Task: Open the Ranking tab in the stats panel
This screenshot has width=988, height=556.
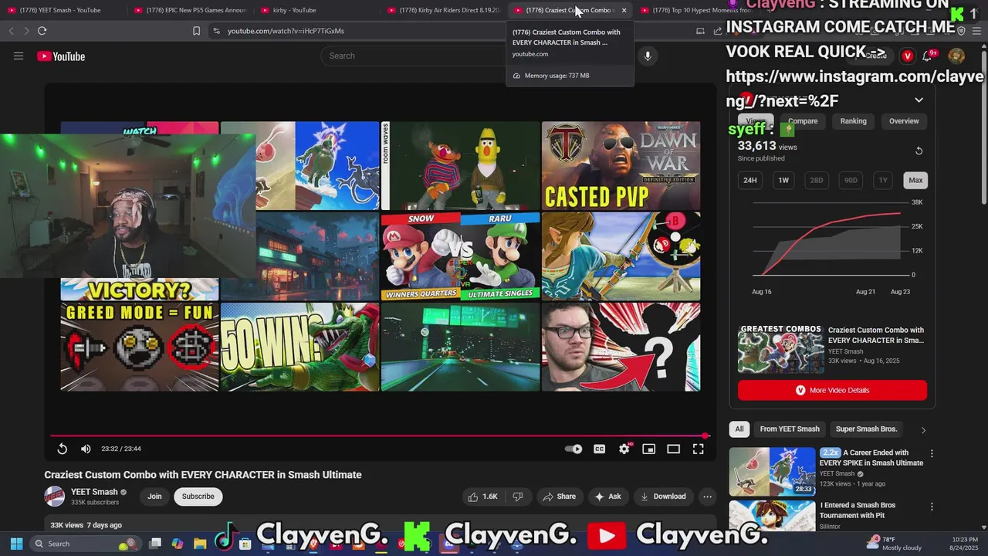Action: (853, 121)
